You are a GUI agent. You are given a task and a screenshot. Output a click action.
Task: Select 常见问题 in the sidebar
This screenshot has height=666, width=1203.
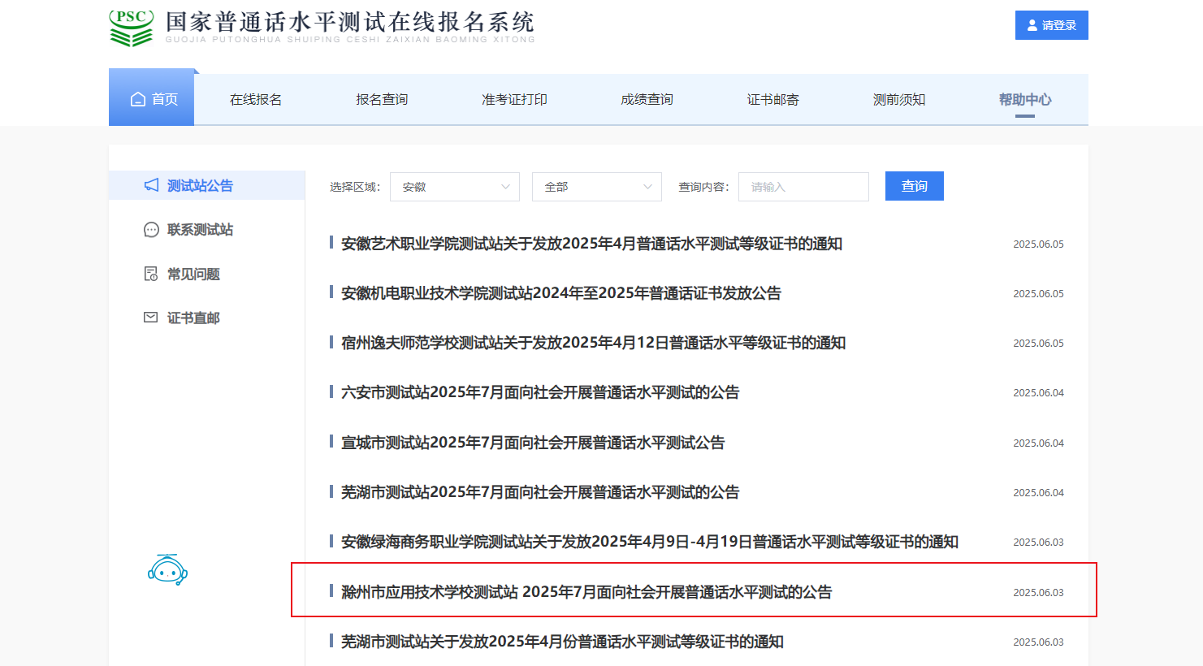click(193, 274)
